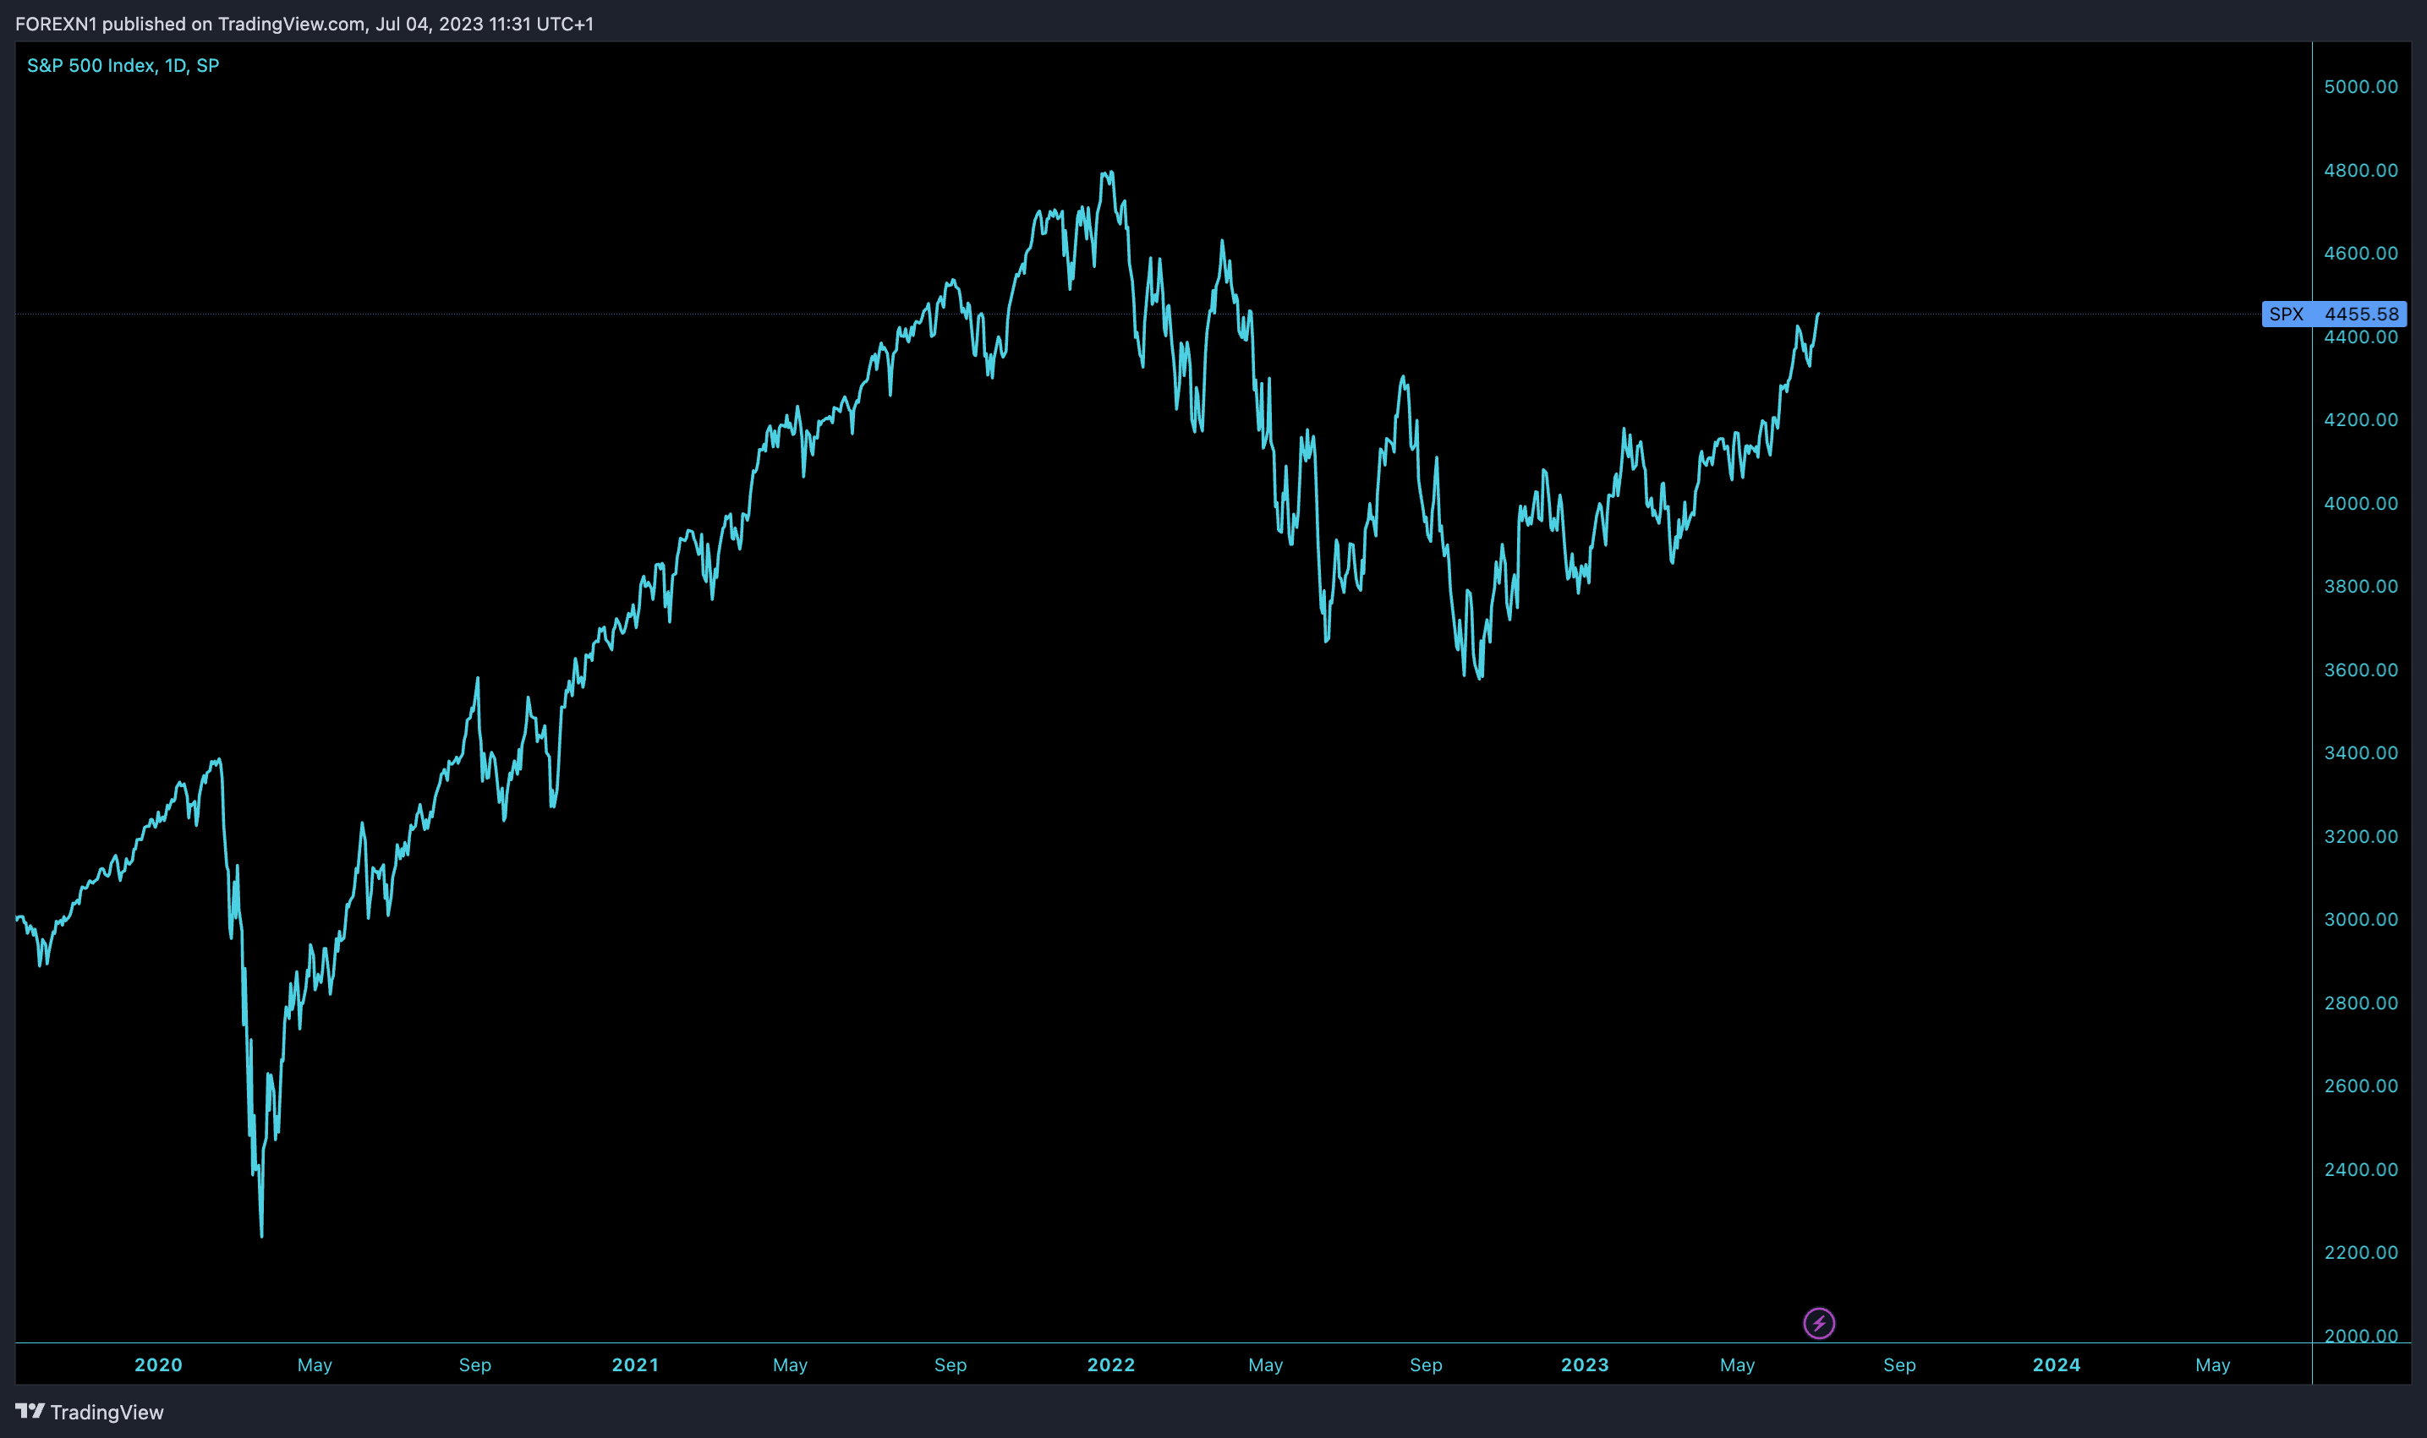Click the 2400.00 price axis label
This screenshot has height=1438, width=2427.
(2361, 1169)
